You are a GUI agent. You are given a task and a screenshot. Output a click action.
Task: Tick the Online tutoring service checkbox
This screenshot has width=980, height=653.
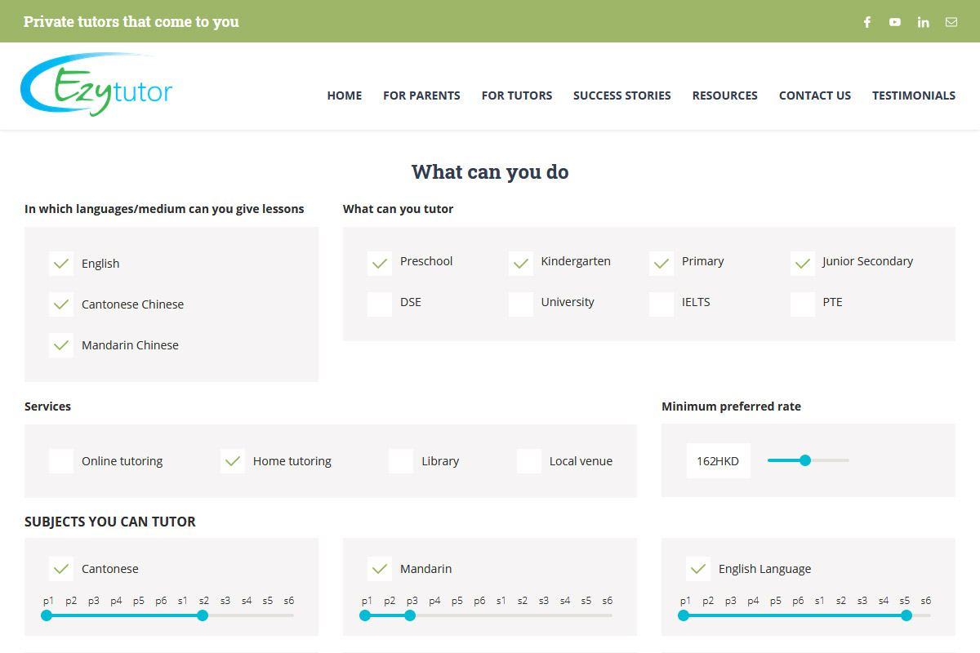pyautogui.click(x=61, y=461)
